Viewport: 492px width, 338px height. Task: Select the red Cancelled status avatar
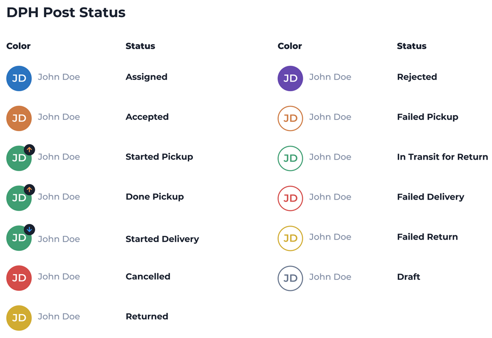click(x=19, y=278)
